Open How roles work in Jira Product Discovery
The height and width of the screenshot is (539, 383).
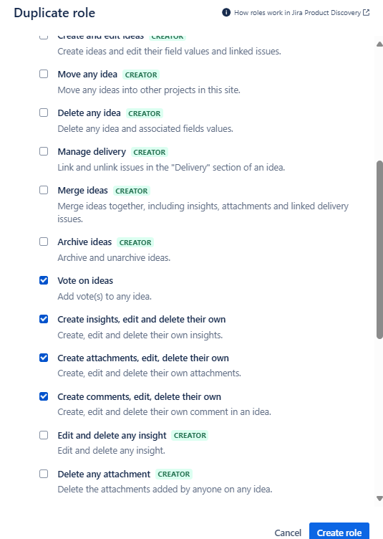tap(297, 13)
